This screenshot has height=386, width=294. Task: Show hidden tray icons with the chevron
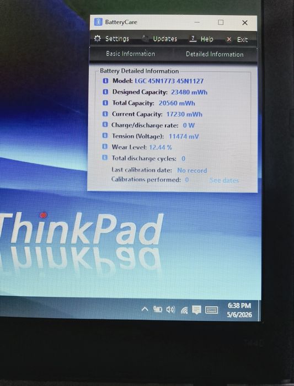click(145, 309)
